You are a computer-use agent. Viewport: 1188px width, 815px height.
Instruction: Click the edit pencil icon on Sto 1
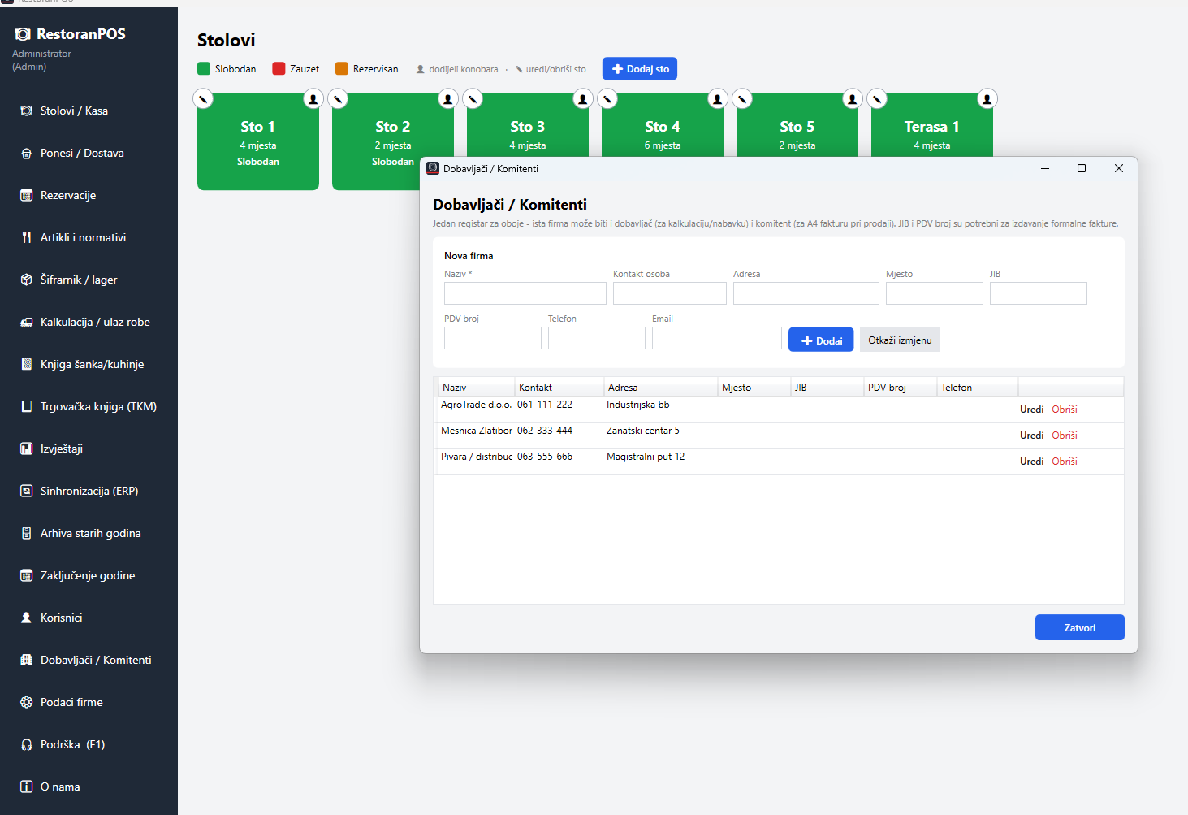[203, 99]
